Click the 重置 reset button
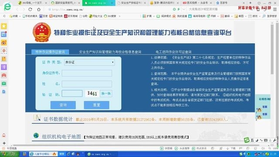This screenshot has width=279, height=157. pos(96,105)
